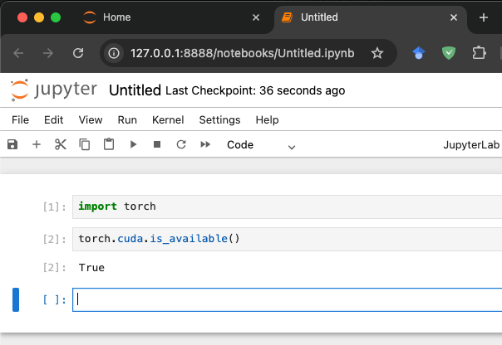Click the Jupyter logo

tap(53, 90)
